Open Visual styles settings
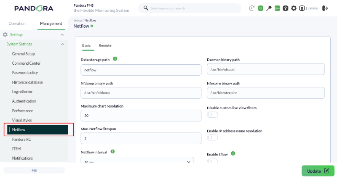 click(x=22, y=120)
